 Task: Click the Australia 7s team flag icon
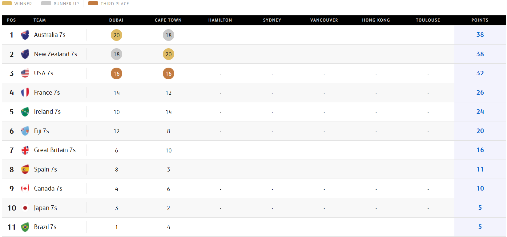[25, 35]
